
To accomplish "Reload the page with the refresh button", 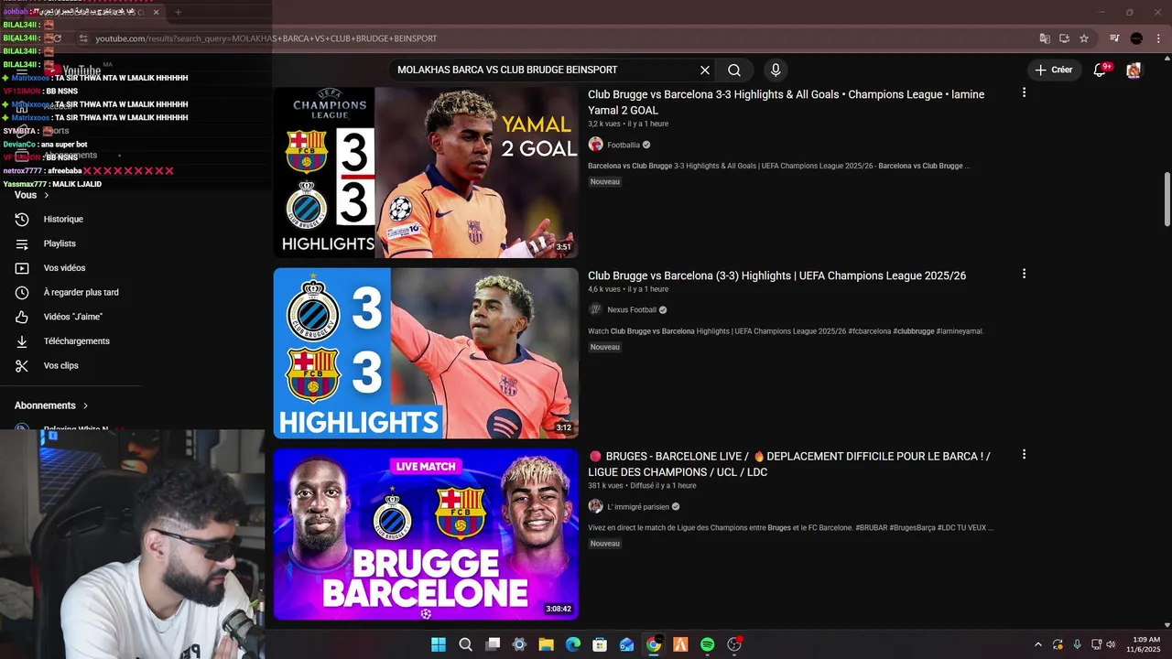I will (x=58, y=38).
